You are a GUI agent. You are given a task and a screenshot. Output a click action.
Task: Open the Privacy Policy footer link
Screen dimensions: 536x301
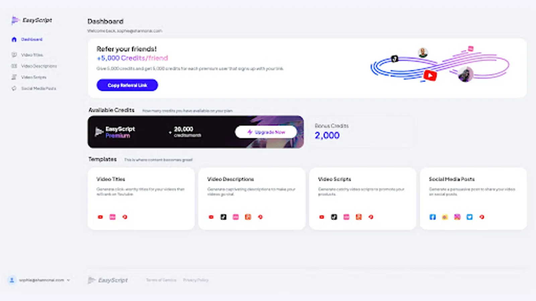click(x=196, y=280)
